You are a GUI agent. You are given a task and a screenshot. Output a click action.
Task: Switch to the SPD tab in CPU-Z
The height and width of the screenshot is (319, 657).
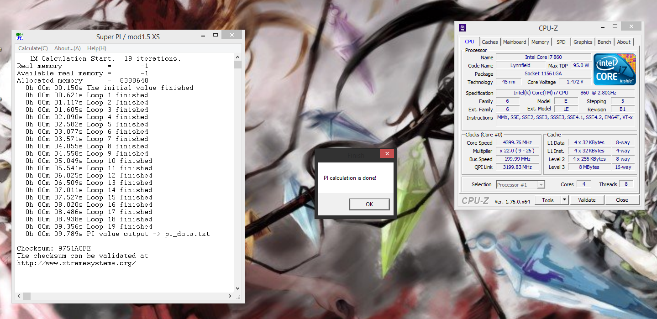pyautogui.click(x=561, y=42)
